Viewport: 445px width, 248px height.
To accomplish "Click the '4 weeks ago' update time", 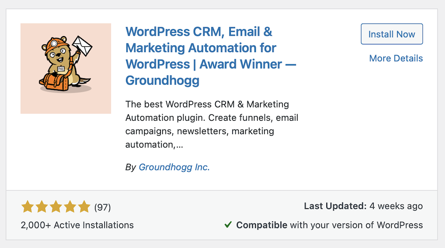I will 396,206.
